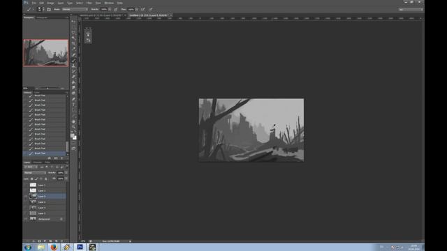The height and width of the screenshot is (251, 447).
Task: Open the layer Fill dropdown arrow
Action: 66,178
